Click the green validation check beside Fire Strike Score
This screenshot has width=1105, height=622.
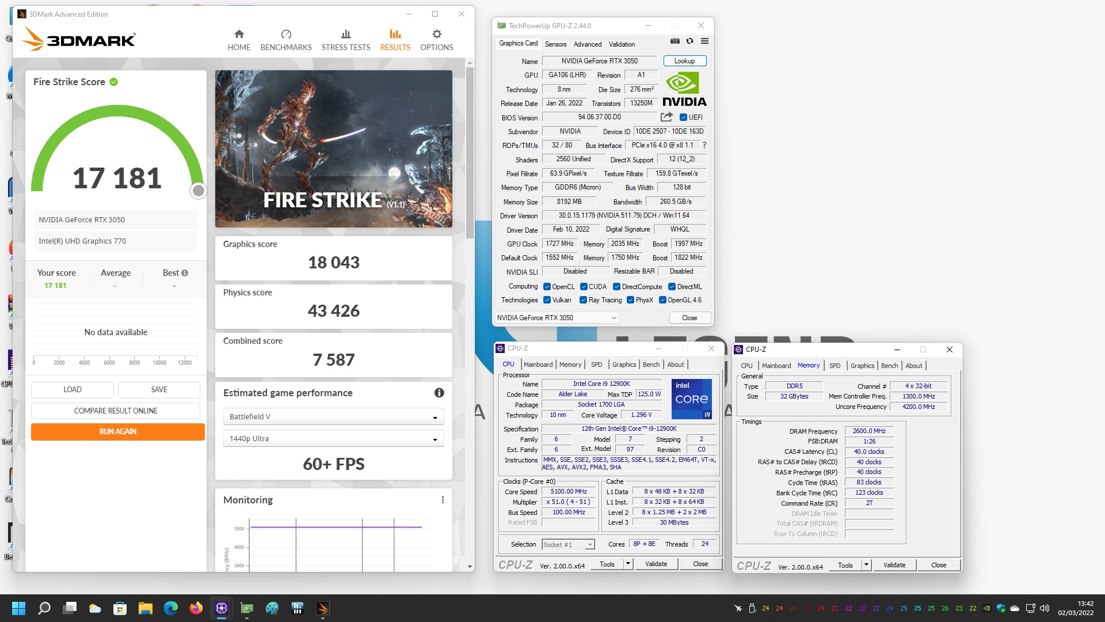coord(114,82)
